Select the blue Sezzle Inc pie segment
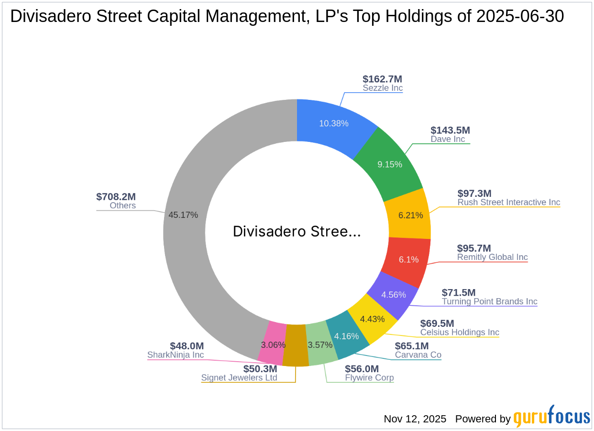Screen dimensions: 594x431 (x=335, y=123)
